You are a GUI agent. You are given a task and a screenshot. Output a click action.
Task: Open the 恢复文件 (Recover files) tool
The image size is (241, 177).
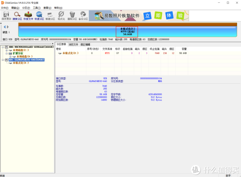coord(28,16)
